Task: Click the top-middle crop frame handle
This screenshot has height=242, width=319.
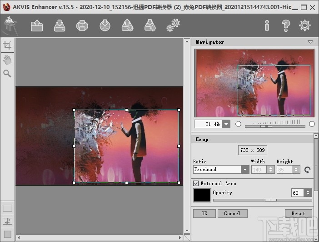Action: (x=126, y=110)
